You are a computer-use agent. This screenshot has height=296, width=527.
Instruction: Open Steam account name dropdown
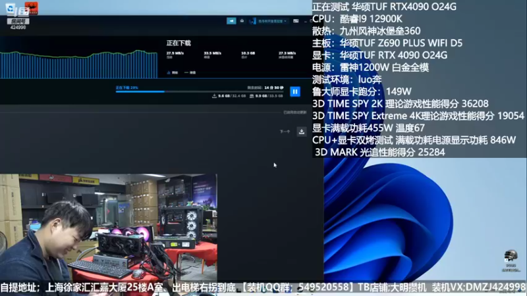point(269,21)
